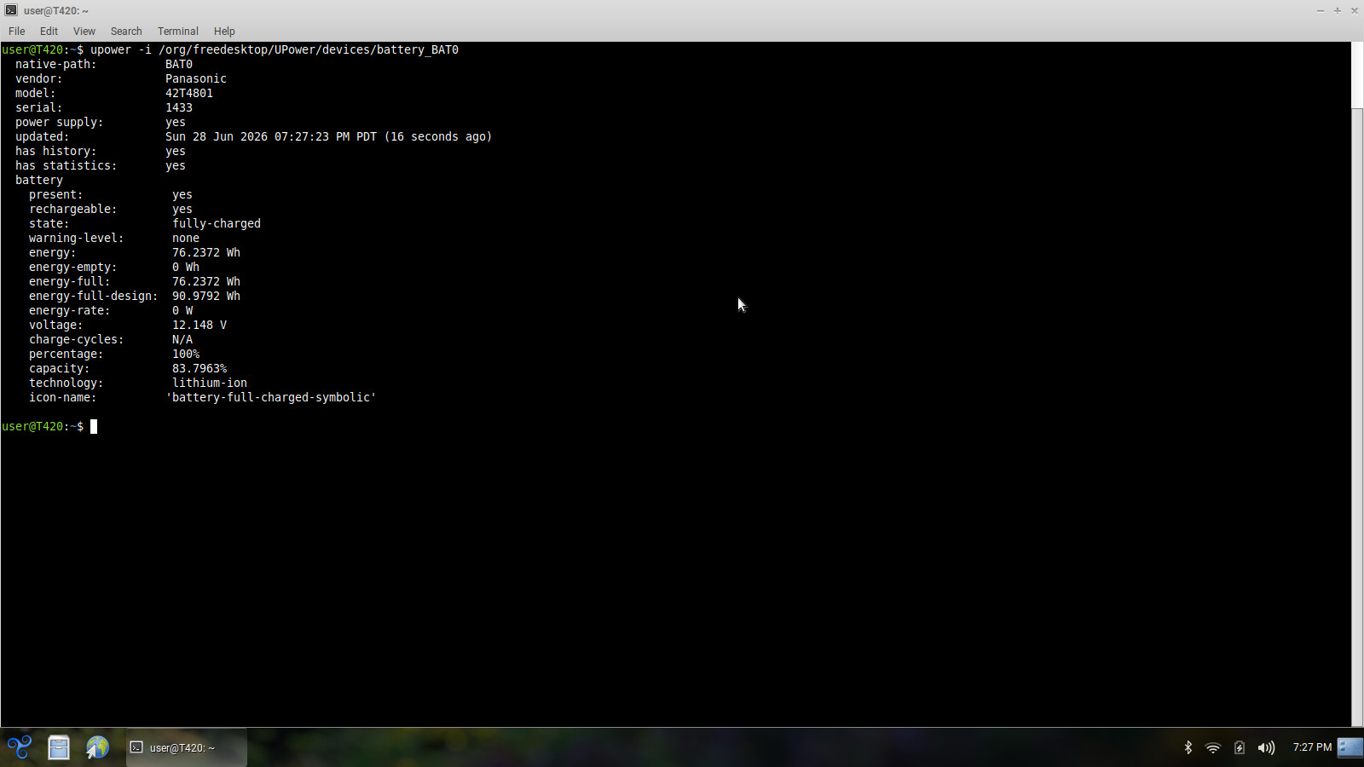1364x767 pixels.
Task: Launch the web browser from the panel
Action: [97, 747]
